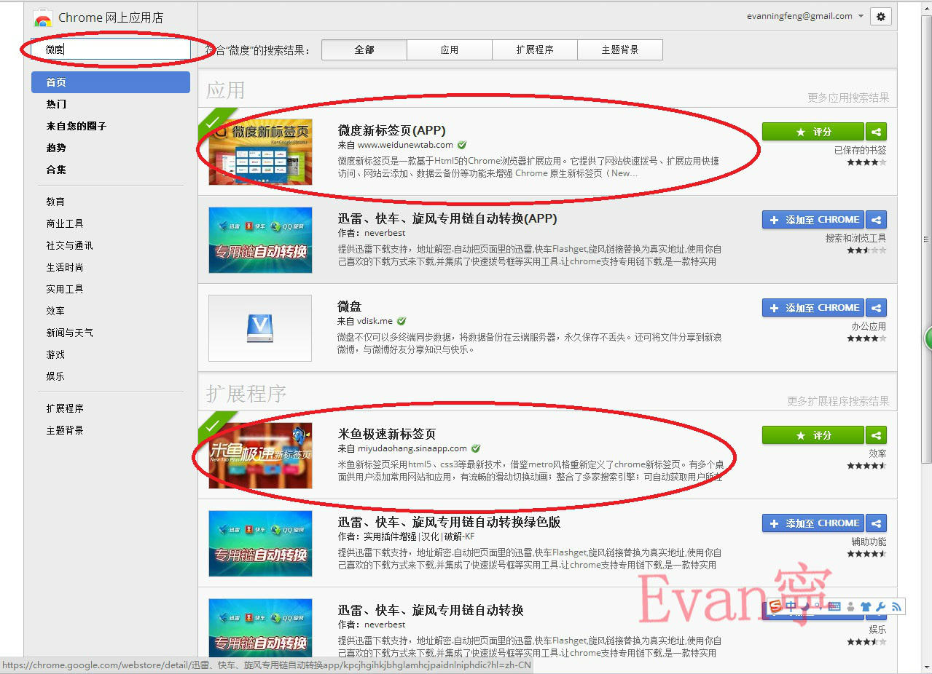Choose the 娱乐 category in sidebar
This screenshot has height=674, width=932.
[x=55, y=376]
